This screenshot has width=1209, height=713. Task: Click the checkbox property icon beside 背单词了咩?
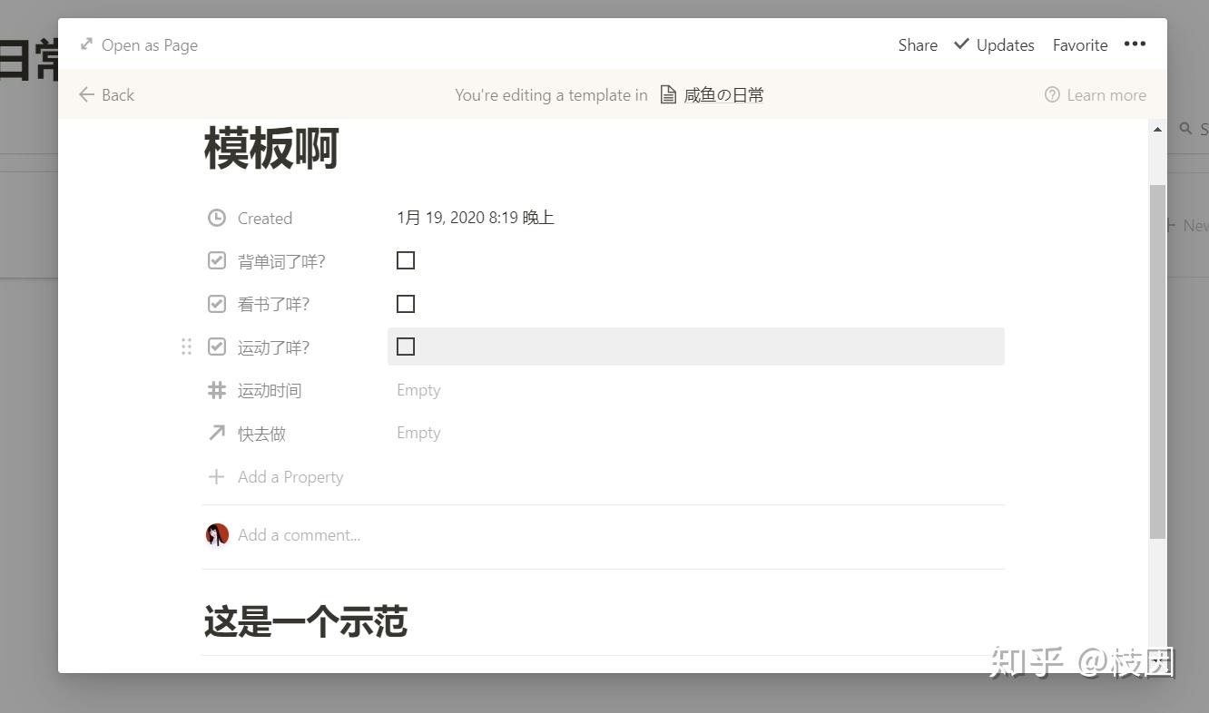(x=216, y=260)
